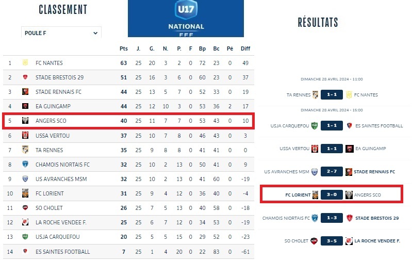Click the ES Saintes Football team name in standings
412x261 pixels.
point(62,252)
